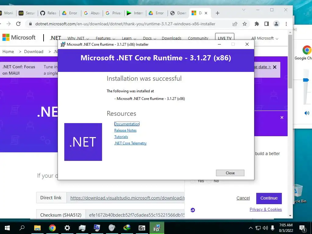
Task: Switch to the Monk tab
Action: (8, 13)
